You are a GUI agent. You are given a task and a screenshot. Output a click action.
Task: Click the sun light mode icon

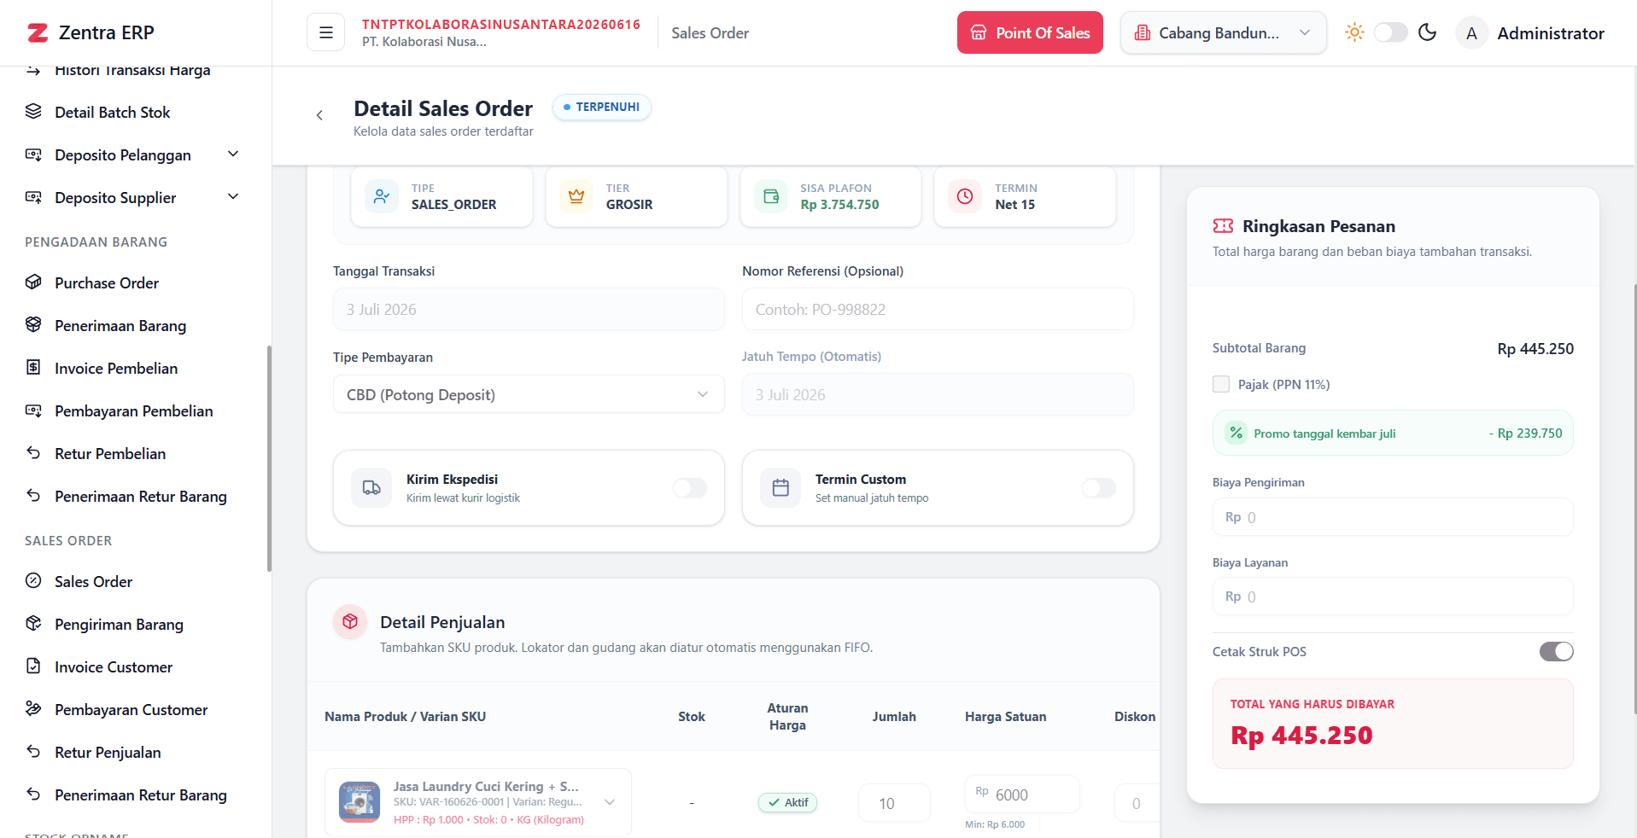click(x=1354, y=32)
